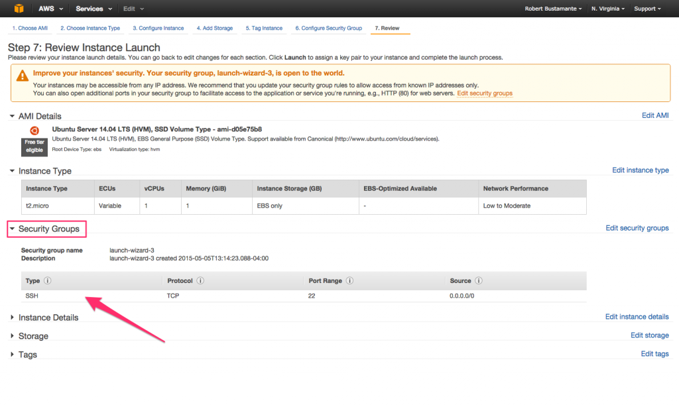Click the SSH type cell
This screenshot has width=679, height=407.
pyautogui.click(x=32, y=296)
